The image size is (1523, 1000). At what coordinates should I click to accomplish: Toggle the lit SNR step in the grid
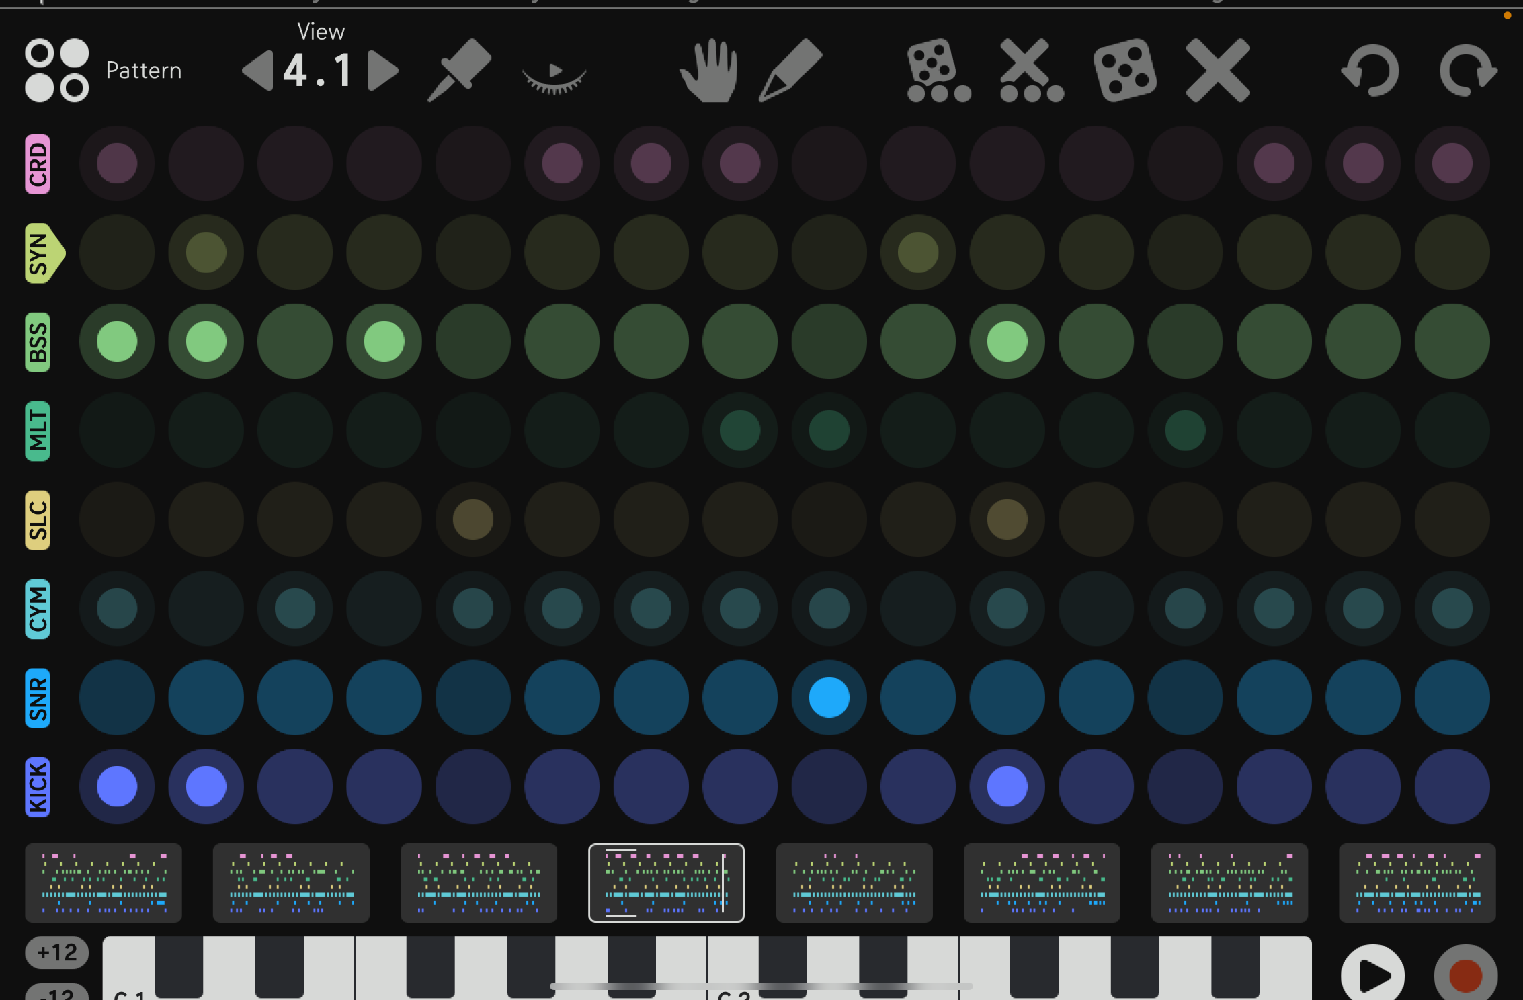pos(829,698)
